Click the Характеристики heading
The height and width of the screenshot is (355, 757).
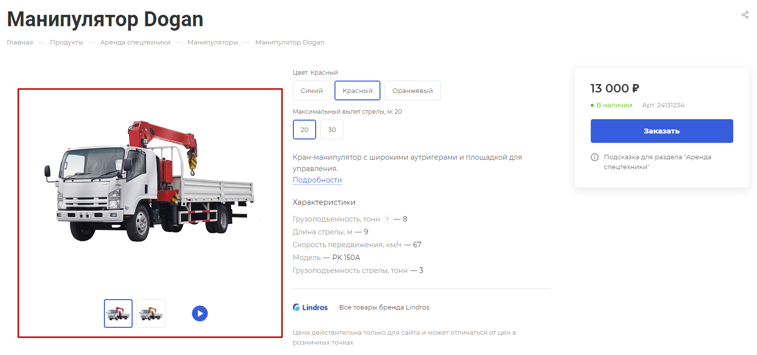324,202
